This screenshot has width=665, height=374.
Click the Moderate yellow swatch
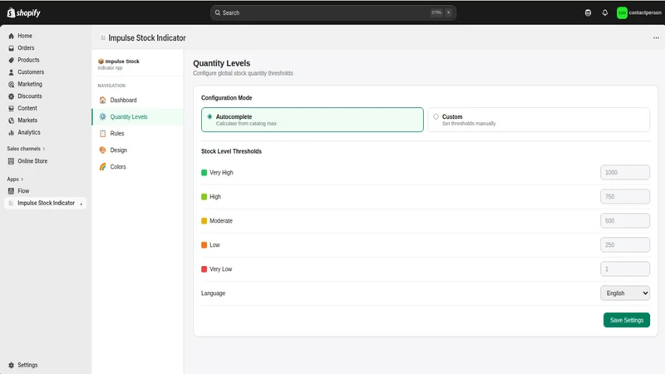point(204,221)
